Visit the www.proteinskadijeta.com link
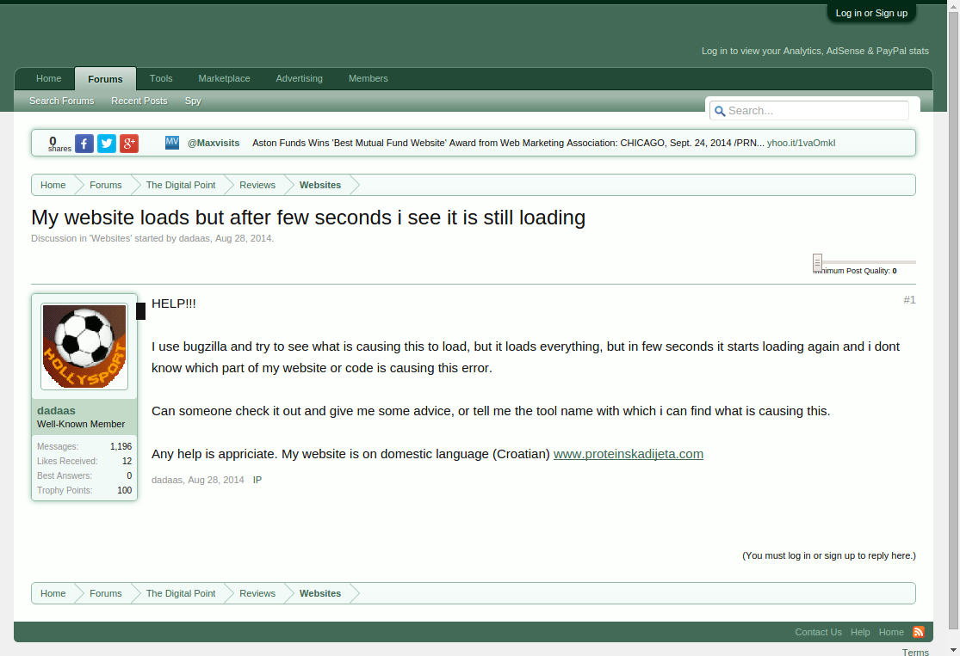This screenshot has width=960, height=656. click(628, 454)
